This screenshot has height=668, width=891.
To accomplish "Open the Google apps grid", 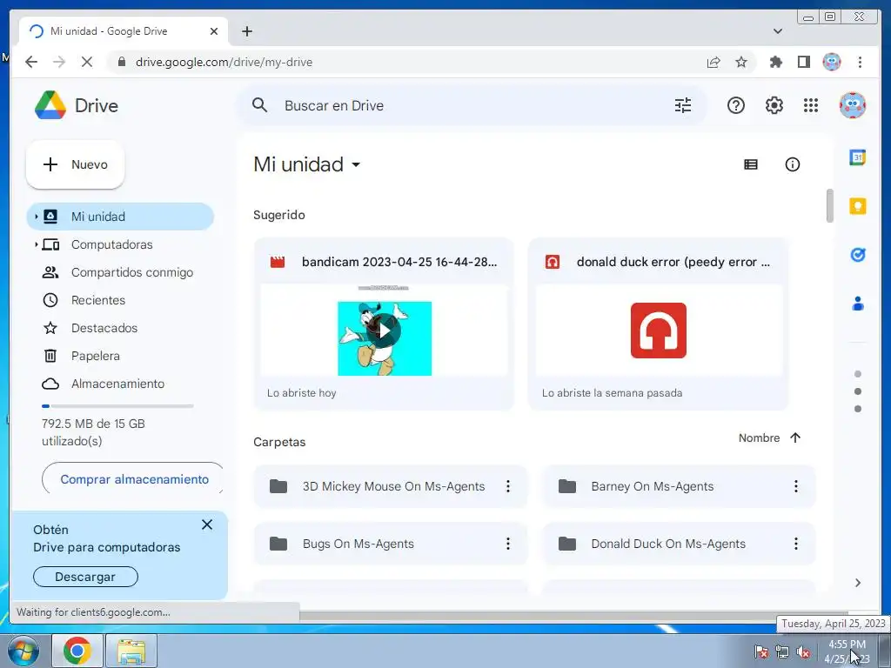I will 811,105.
